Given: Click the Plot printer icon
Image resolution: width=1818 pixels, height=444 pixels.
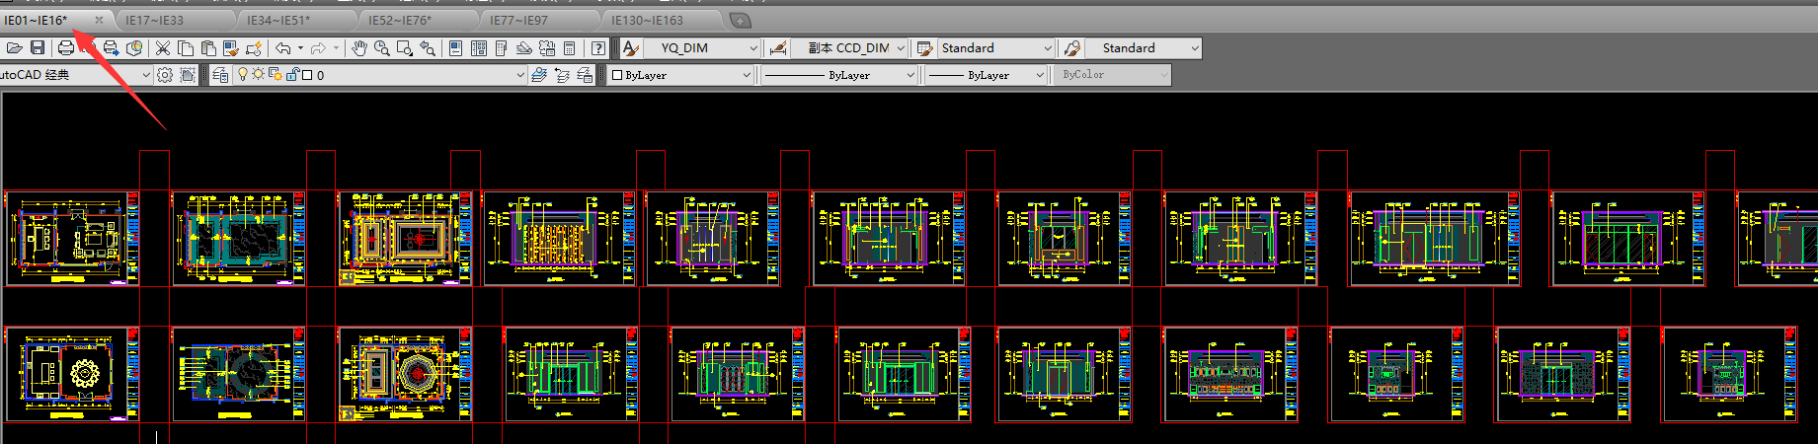Looking at the screenshot, I should tap(66, 47).
